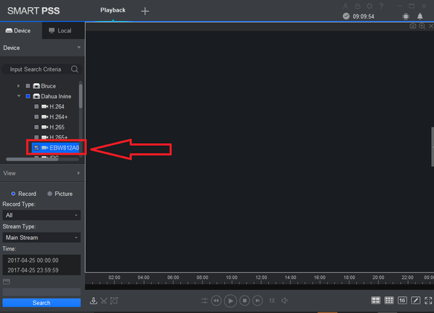The height and width of the screenshot is (313, 434).
Task: Expand the Bruce device tree node
Action: pyautogui.click(x=18, y=86)
